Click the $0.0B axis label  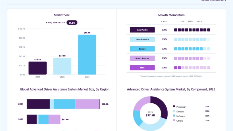coord(22,75)
